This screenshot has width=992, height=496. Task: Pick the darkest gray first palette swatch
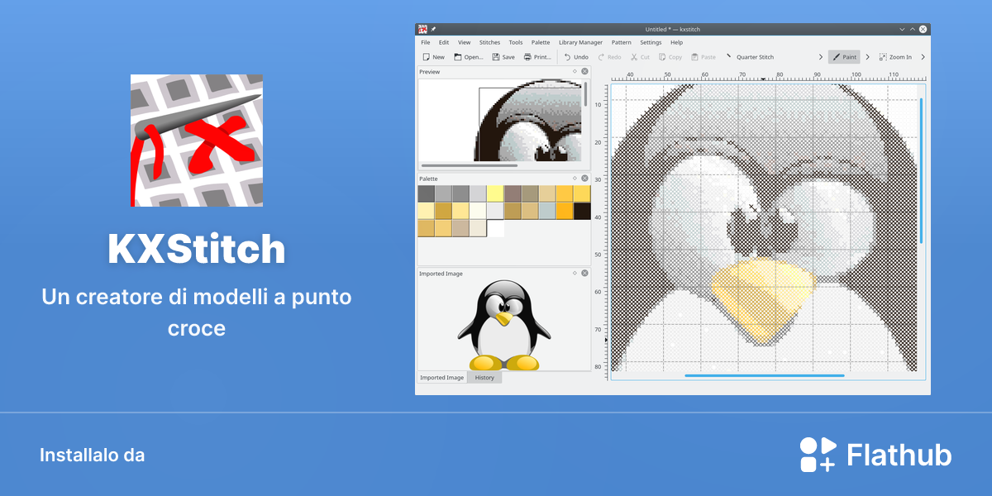(x=426, y=193)
